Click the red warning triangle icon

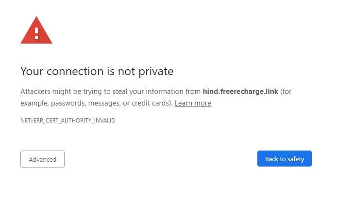[36, 32]
